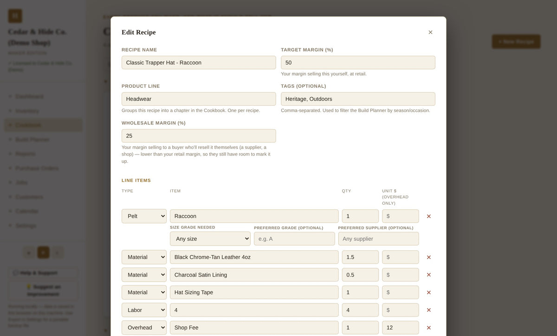The height and width of the screenshot is (336, 557).
Task: Change type for Black Chrome-Tan Leather row
Action: pos(144,257)
